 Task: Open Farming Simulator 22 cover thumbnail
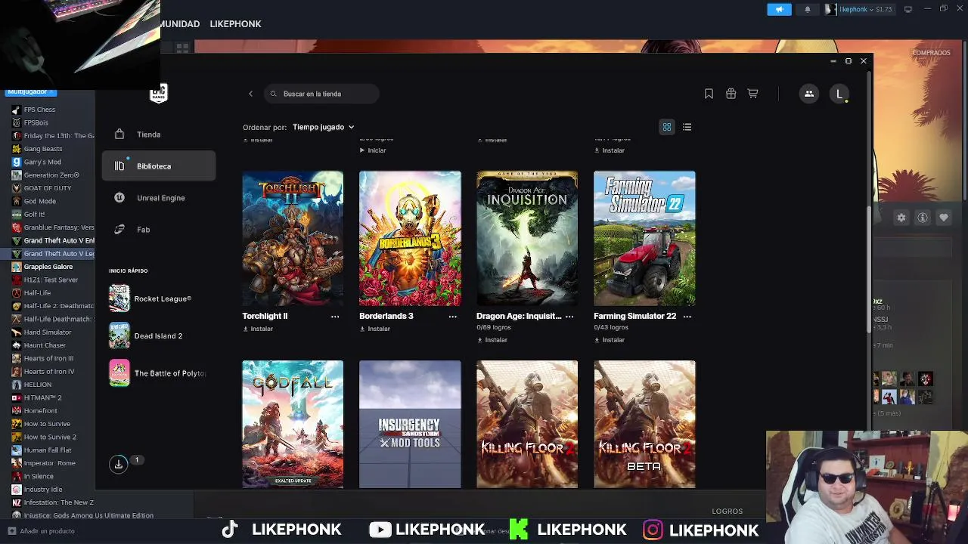644,238
